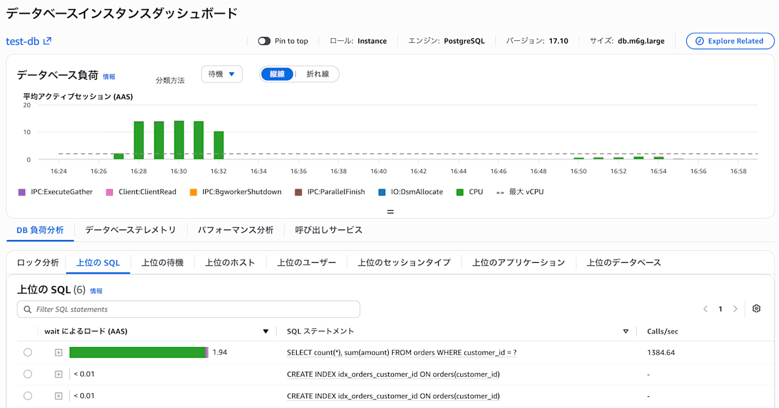This screenshot has height=408, width=779.
Task: Switch to 上位のセッションタイプ tab
Action: [404, 263]
